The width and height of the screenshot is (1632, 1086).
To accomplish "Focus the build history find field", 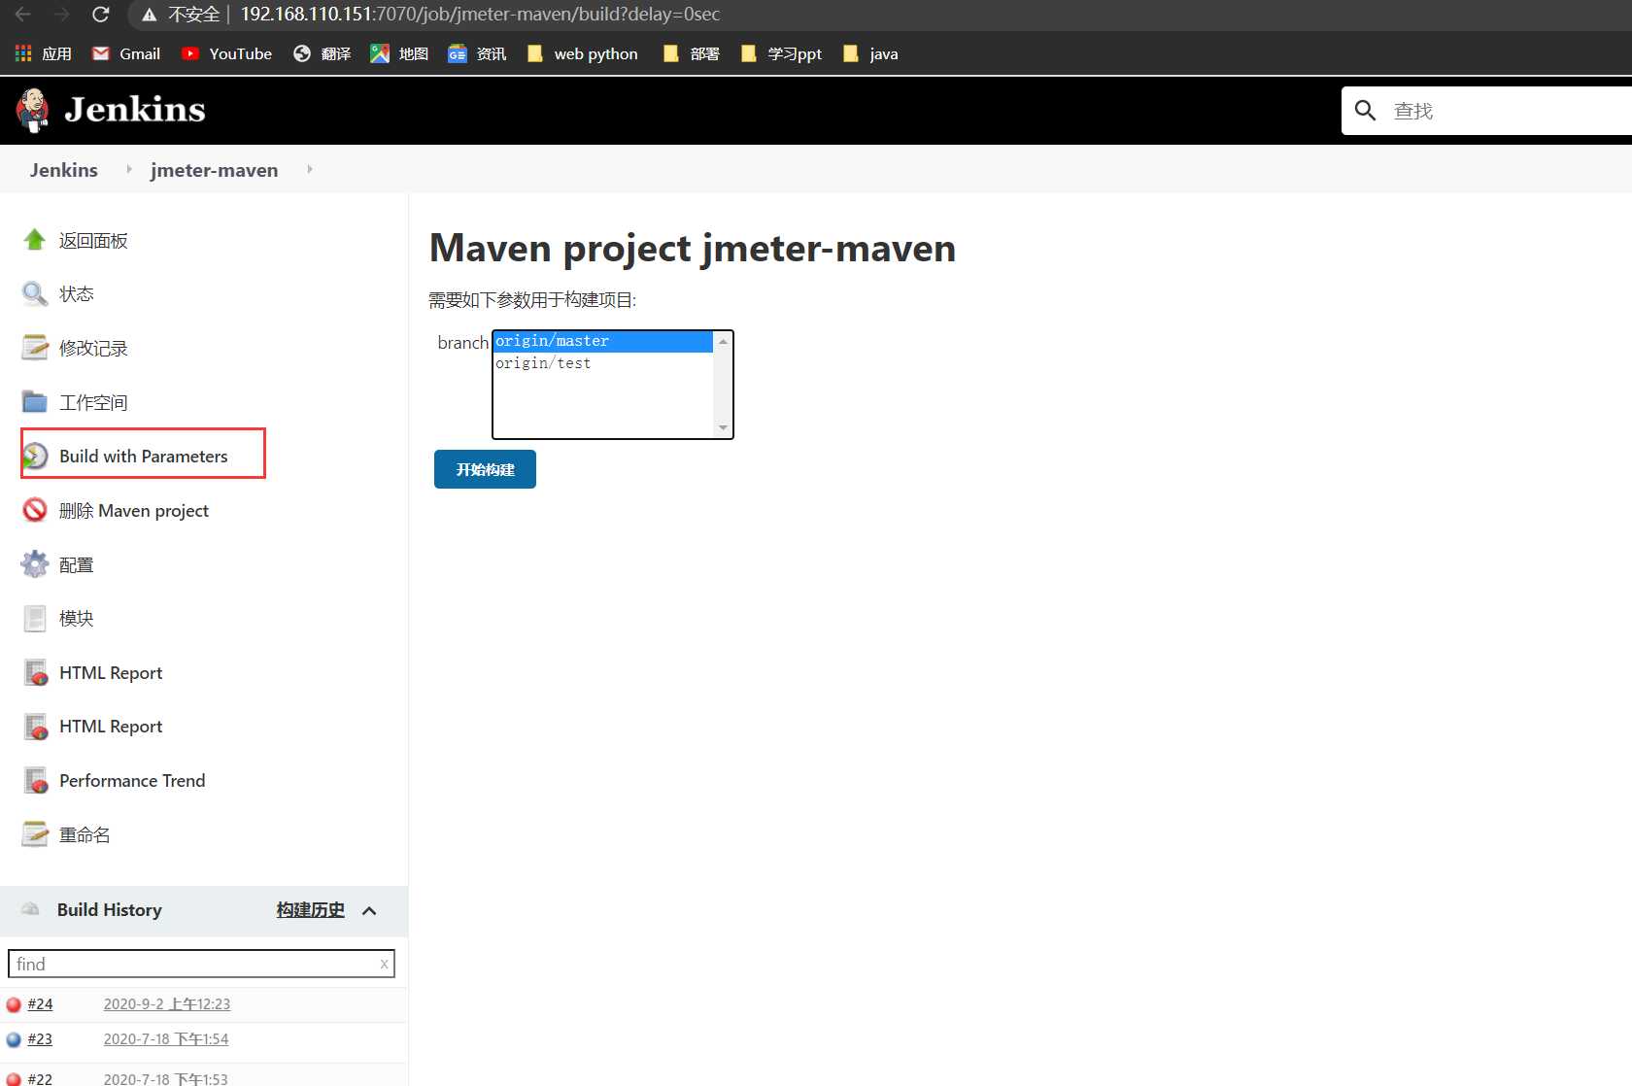I will pos(201,964).
